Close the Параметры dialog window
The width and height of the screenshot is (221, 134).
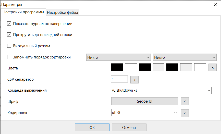tap(215, 4)
